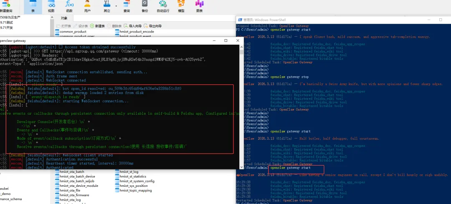Viewport: 451px width, 204px height.
Task: Open the 函数 (Function) toolbar icon
Action: pos(69,7)
